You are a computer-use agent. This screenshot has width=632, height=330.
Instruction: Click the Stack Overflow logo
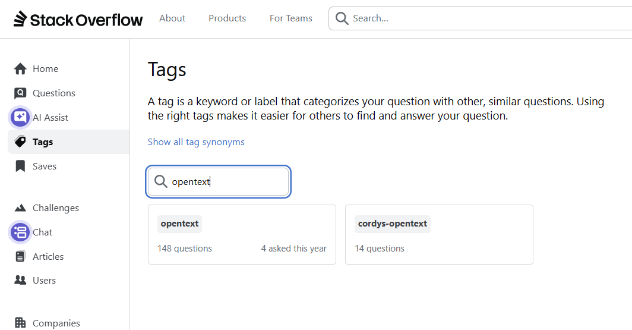tap(78, 19)
